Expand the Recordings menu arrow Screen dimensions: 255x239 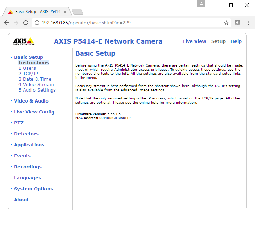(11, 167)
